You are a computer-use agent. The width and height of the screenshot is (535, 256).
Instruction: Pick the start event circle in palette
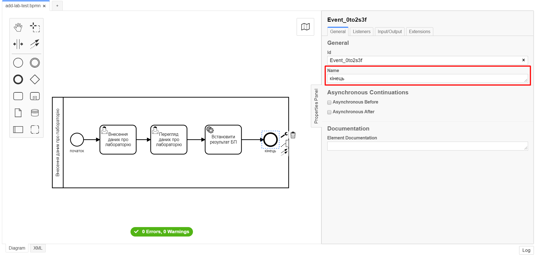(18, 63)
